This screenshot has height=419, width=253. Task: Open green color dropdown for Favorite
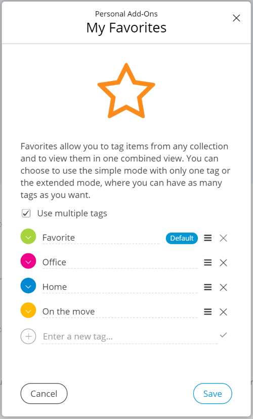(28, 237)
